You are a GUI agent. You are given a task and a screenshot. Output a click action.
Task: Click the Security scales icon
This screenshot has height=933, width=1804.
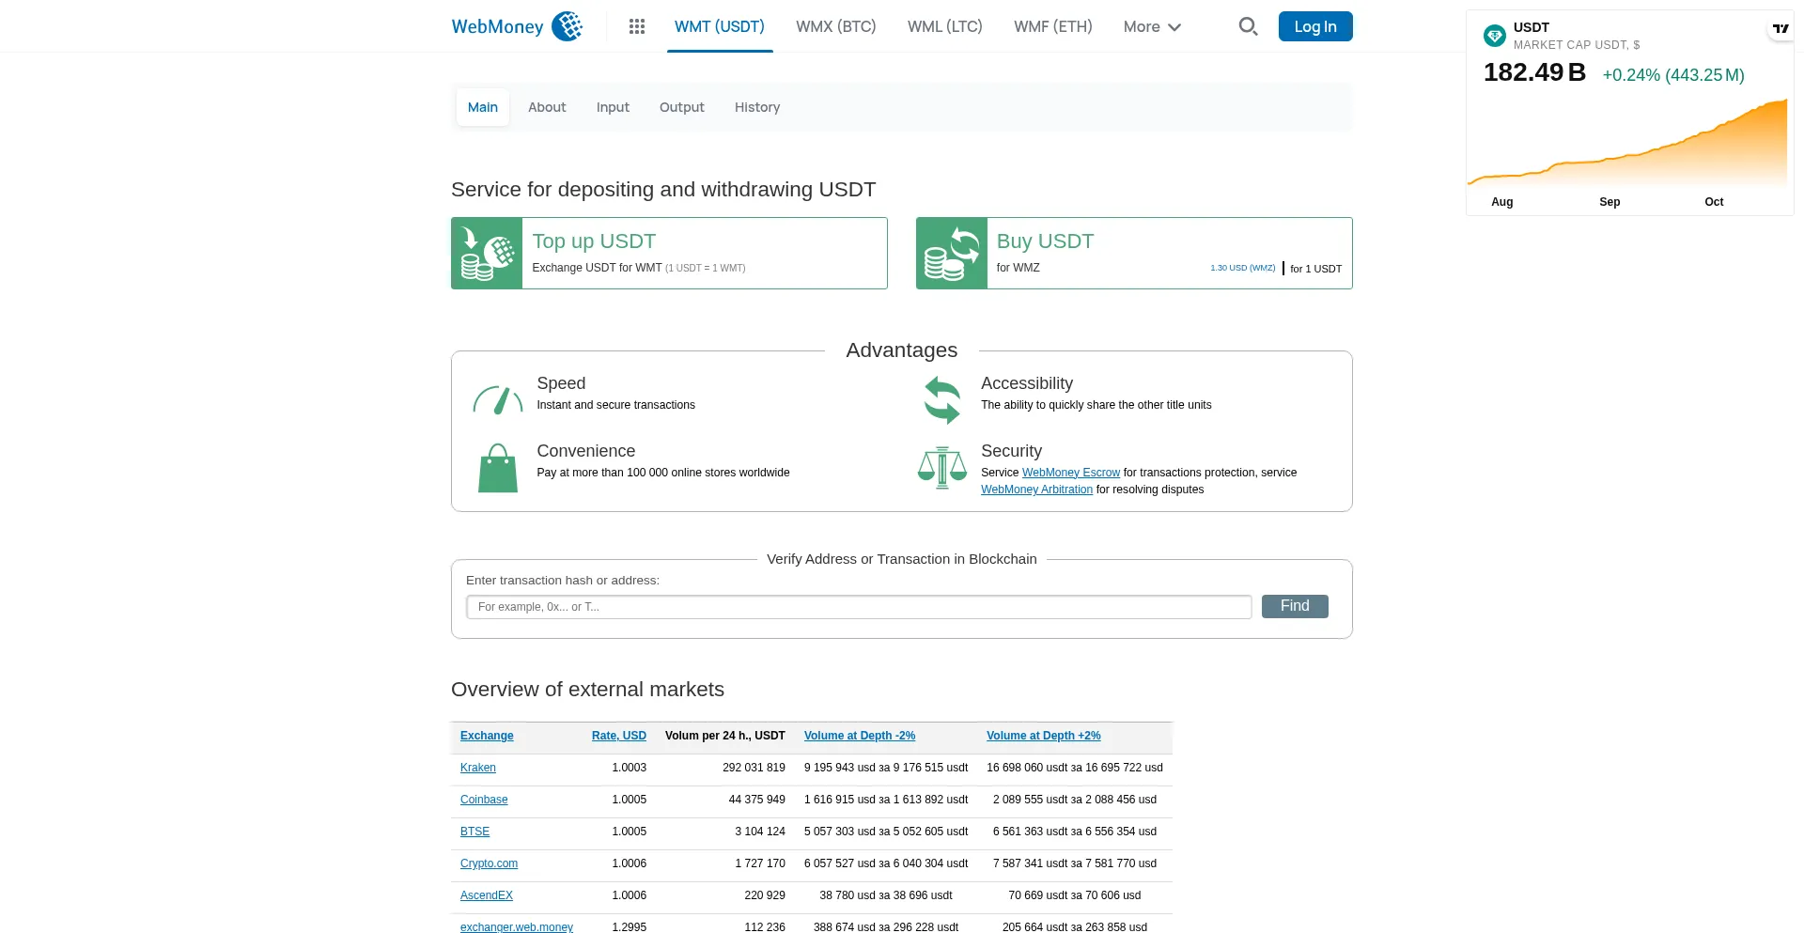point(942,468)
